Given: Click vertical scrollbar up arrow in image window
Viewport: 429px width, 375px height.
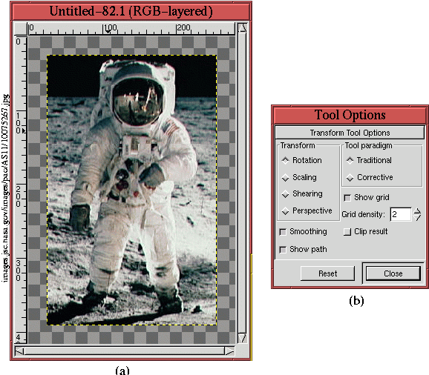Looking at the screenshot, I should click(x=242, y=28).
